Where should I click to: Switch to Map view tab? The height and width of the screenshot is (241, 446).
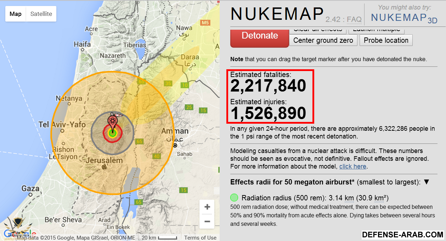click(x=16, y=14)
